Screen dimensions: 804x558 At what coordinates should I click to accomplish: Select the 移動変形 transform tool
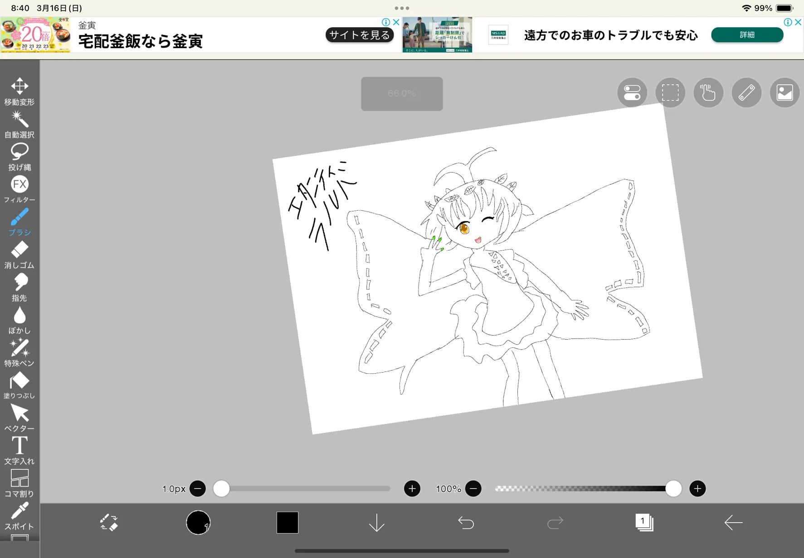pos(19,91)
